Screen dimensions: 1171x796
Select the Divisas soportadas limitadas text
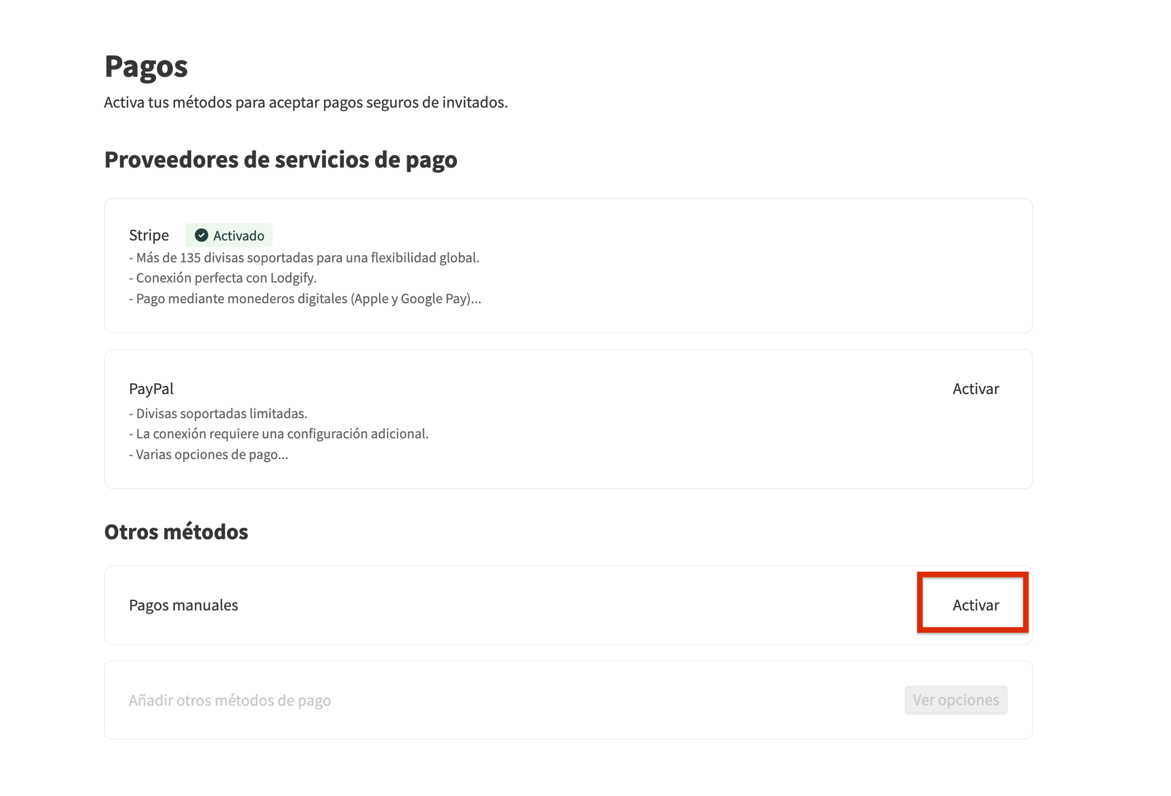click(x=218, y=413)
